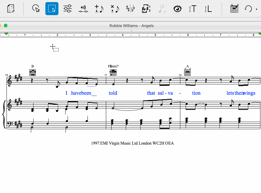Image resolution: width=261 pixels, height=193 pixels.
Task: Click the lyric word "told"
Action: (113, 93)
